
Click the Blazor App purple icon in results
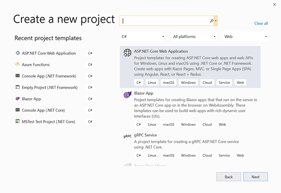pyautogui.click(x=127, y=94)
